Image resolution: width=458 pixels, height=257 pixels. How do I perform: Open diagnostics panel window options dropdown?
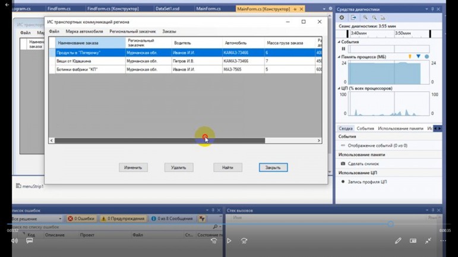point(427,9)
